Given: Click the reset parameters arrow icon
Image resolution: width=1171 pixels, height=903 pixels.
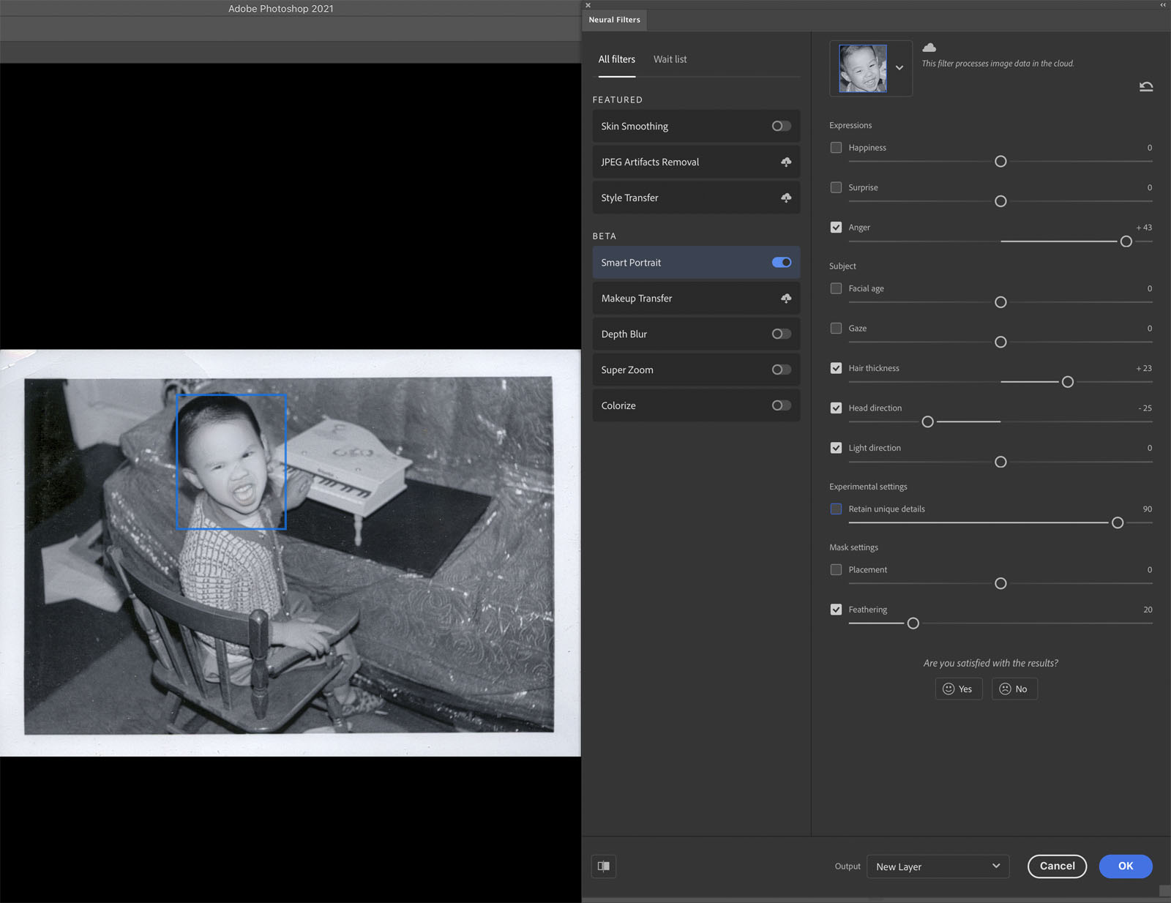Looking at the screenshot, I should tap(1145, 86).
